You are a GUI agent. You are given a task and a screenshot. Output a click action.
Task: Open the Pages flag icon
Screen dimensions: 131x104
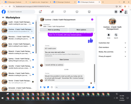pyautogui.click(x=65, y=12)
